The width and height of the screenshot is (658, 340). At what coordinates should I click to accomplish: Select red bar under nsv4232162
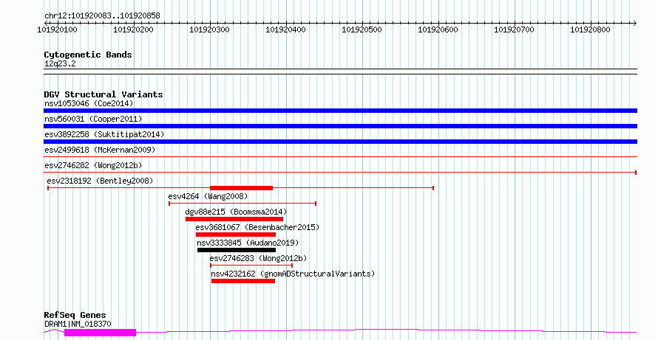(x=243, y=281)
